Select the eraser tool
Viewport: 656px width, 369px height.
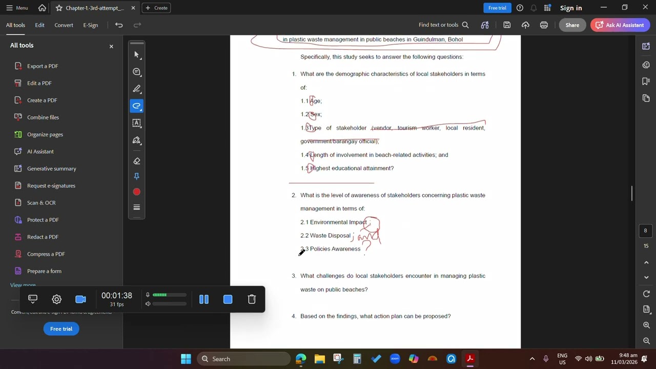coord(136,161)
